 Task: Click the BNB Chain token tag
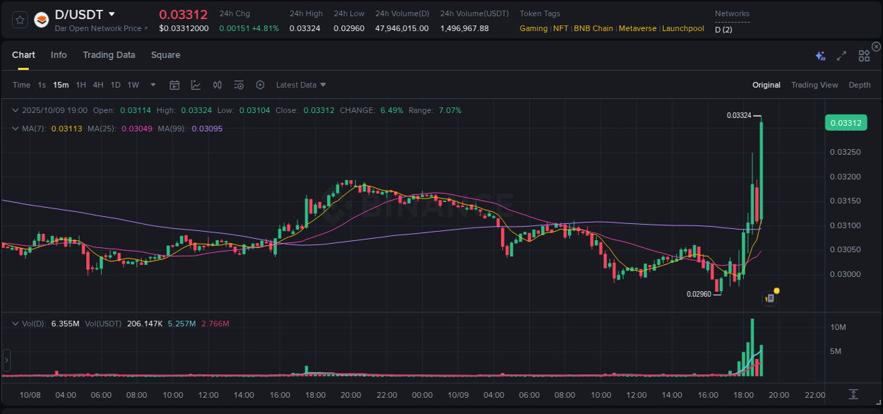pyautogui.click(x=593, y=28)
